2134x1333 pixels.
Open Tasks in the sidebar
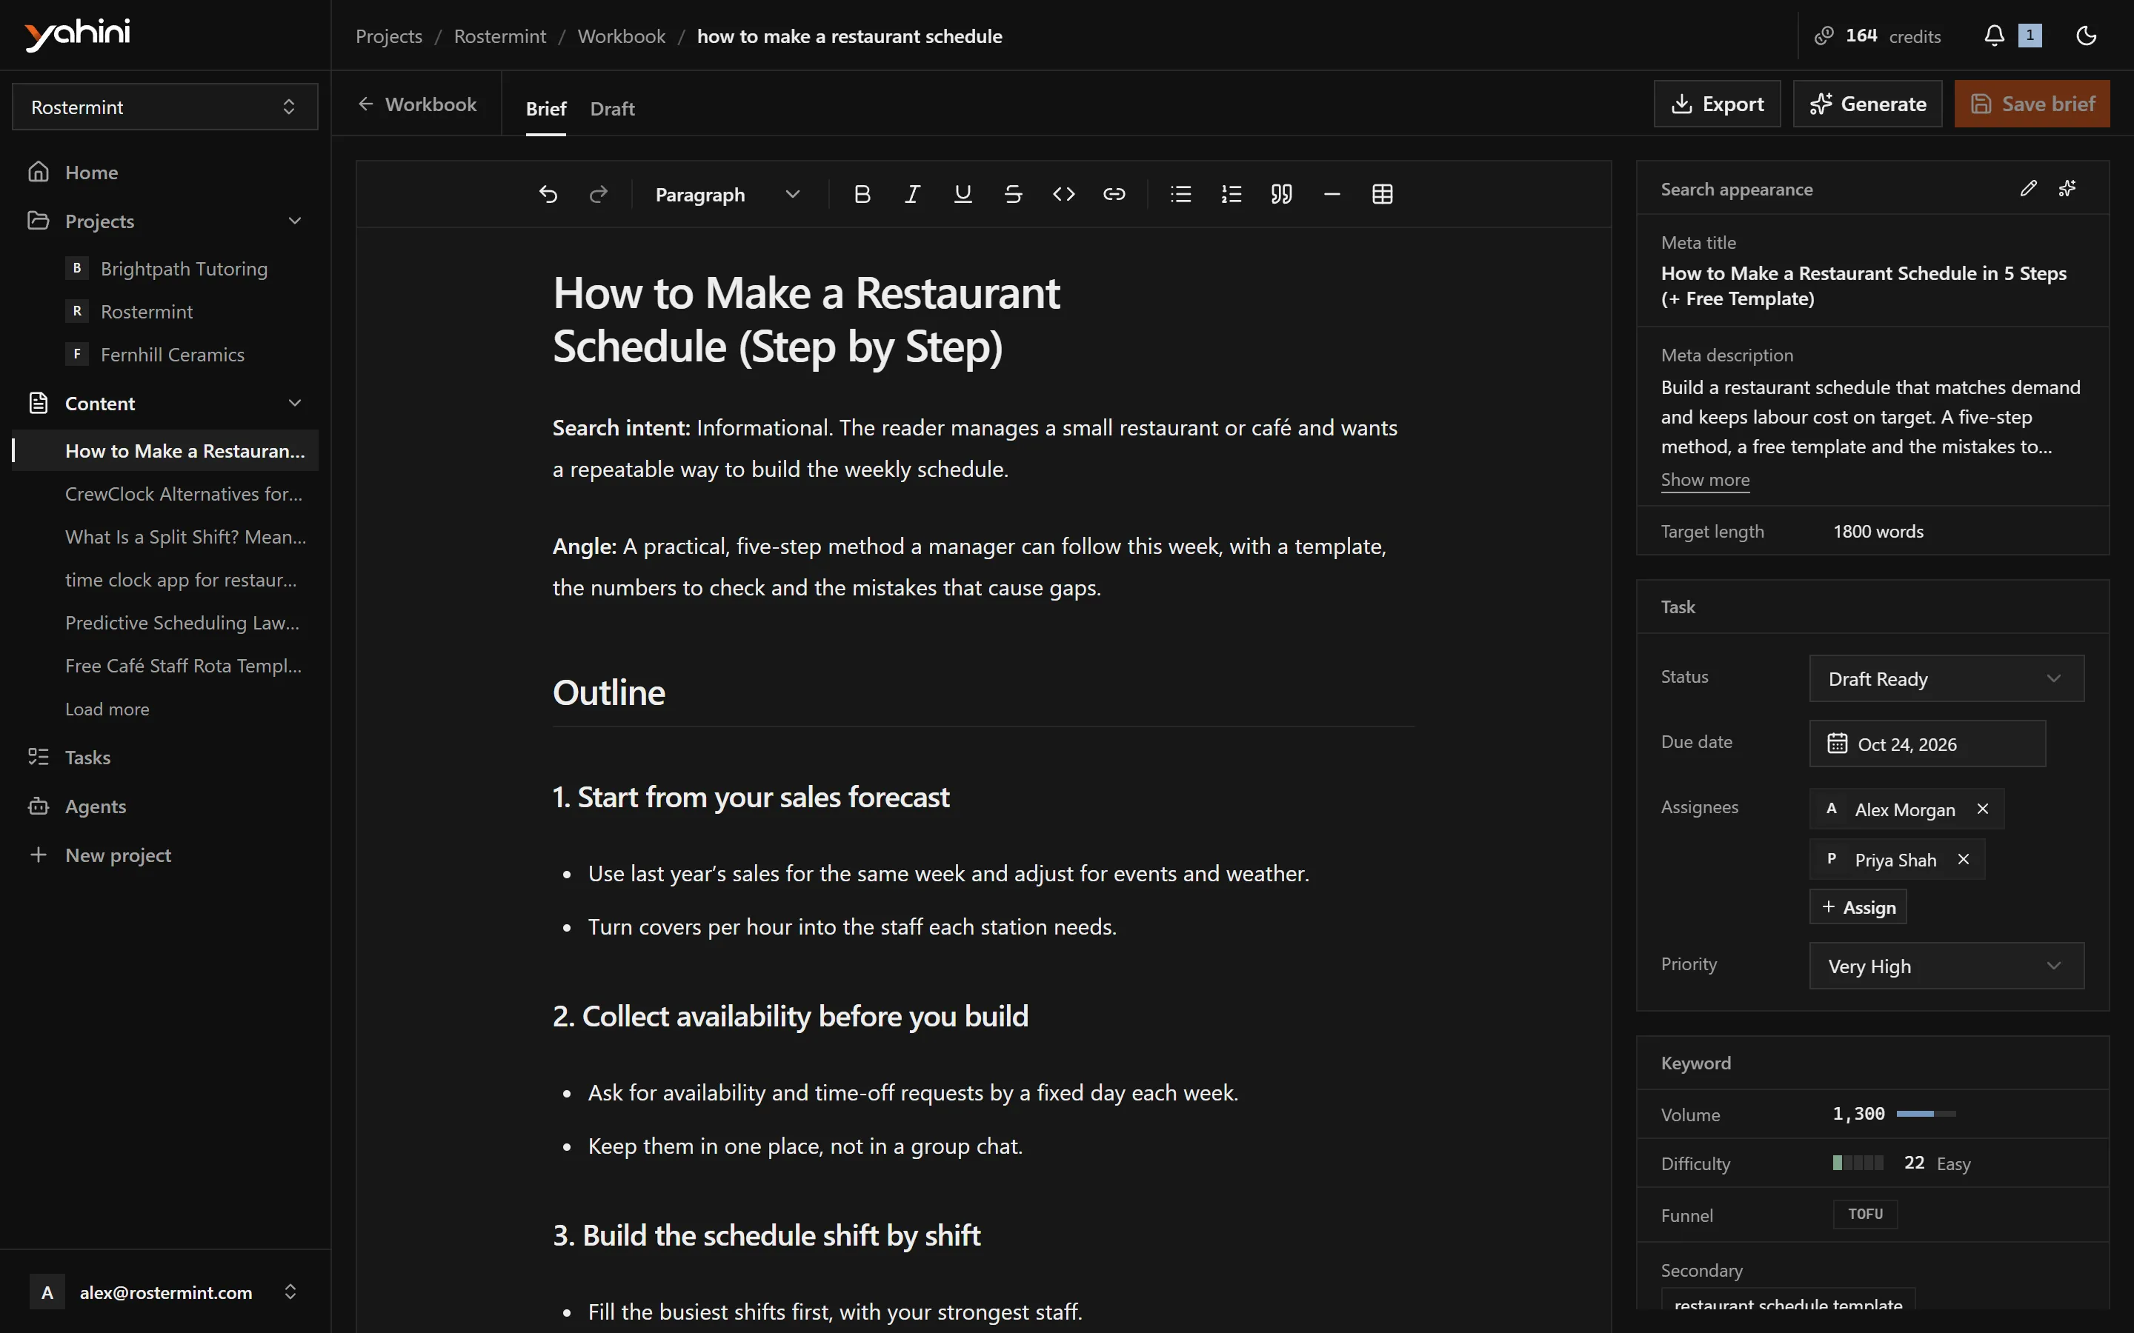[x=165, y=756]
